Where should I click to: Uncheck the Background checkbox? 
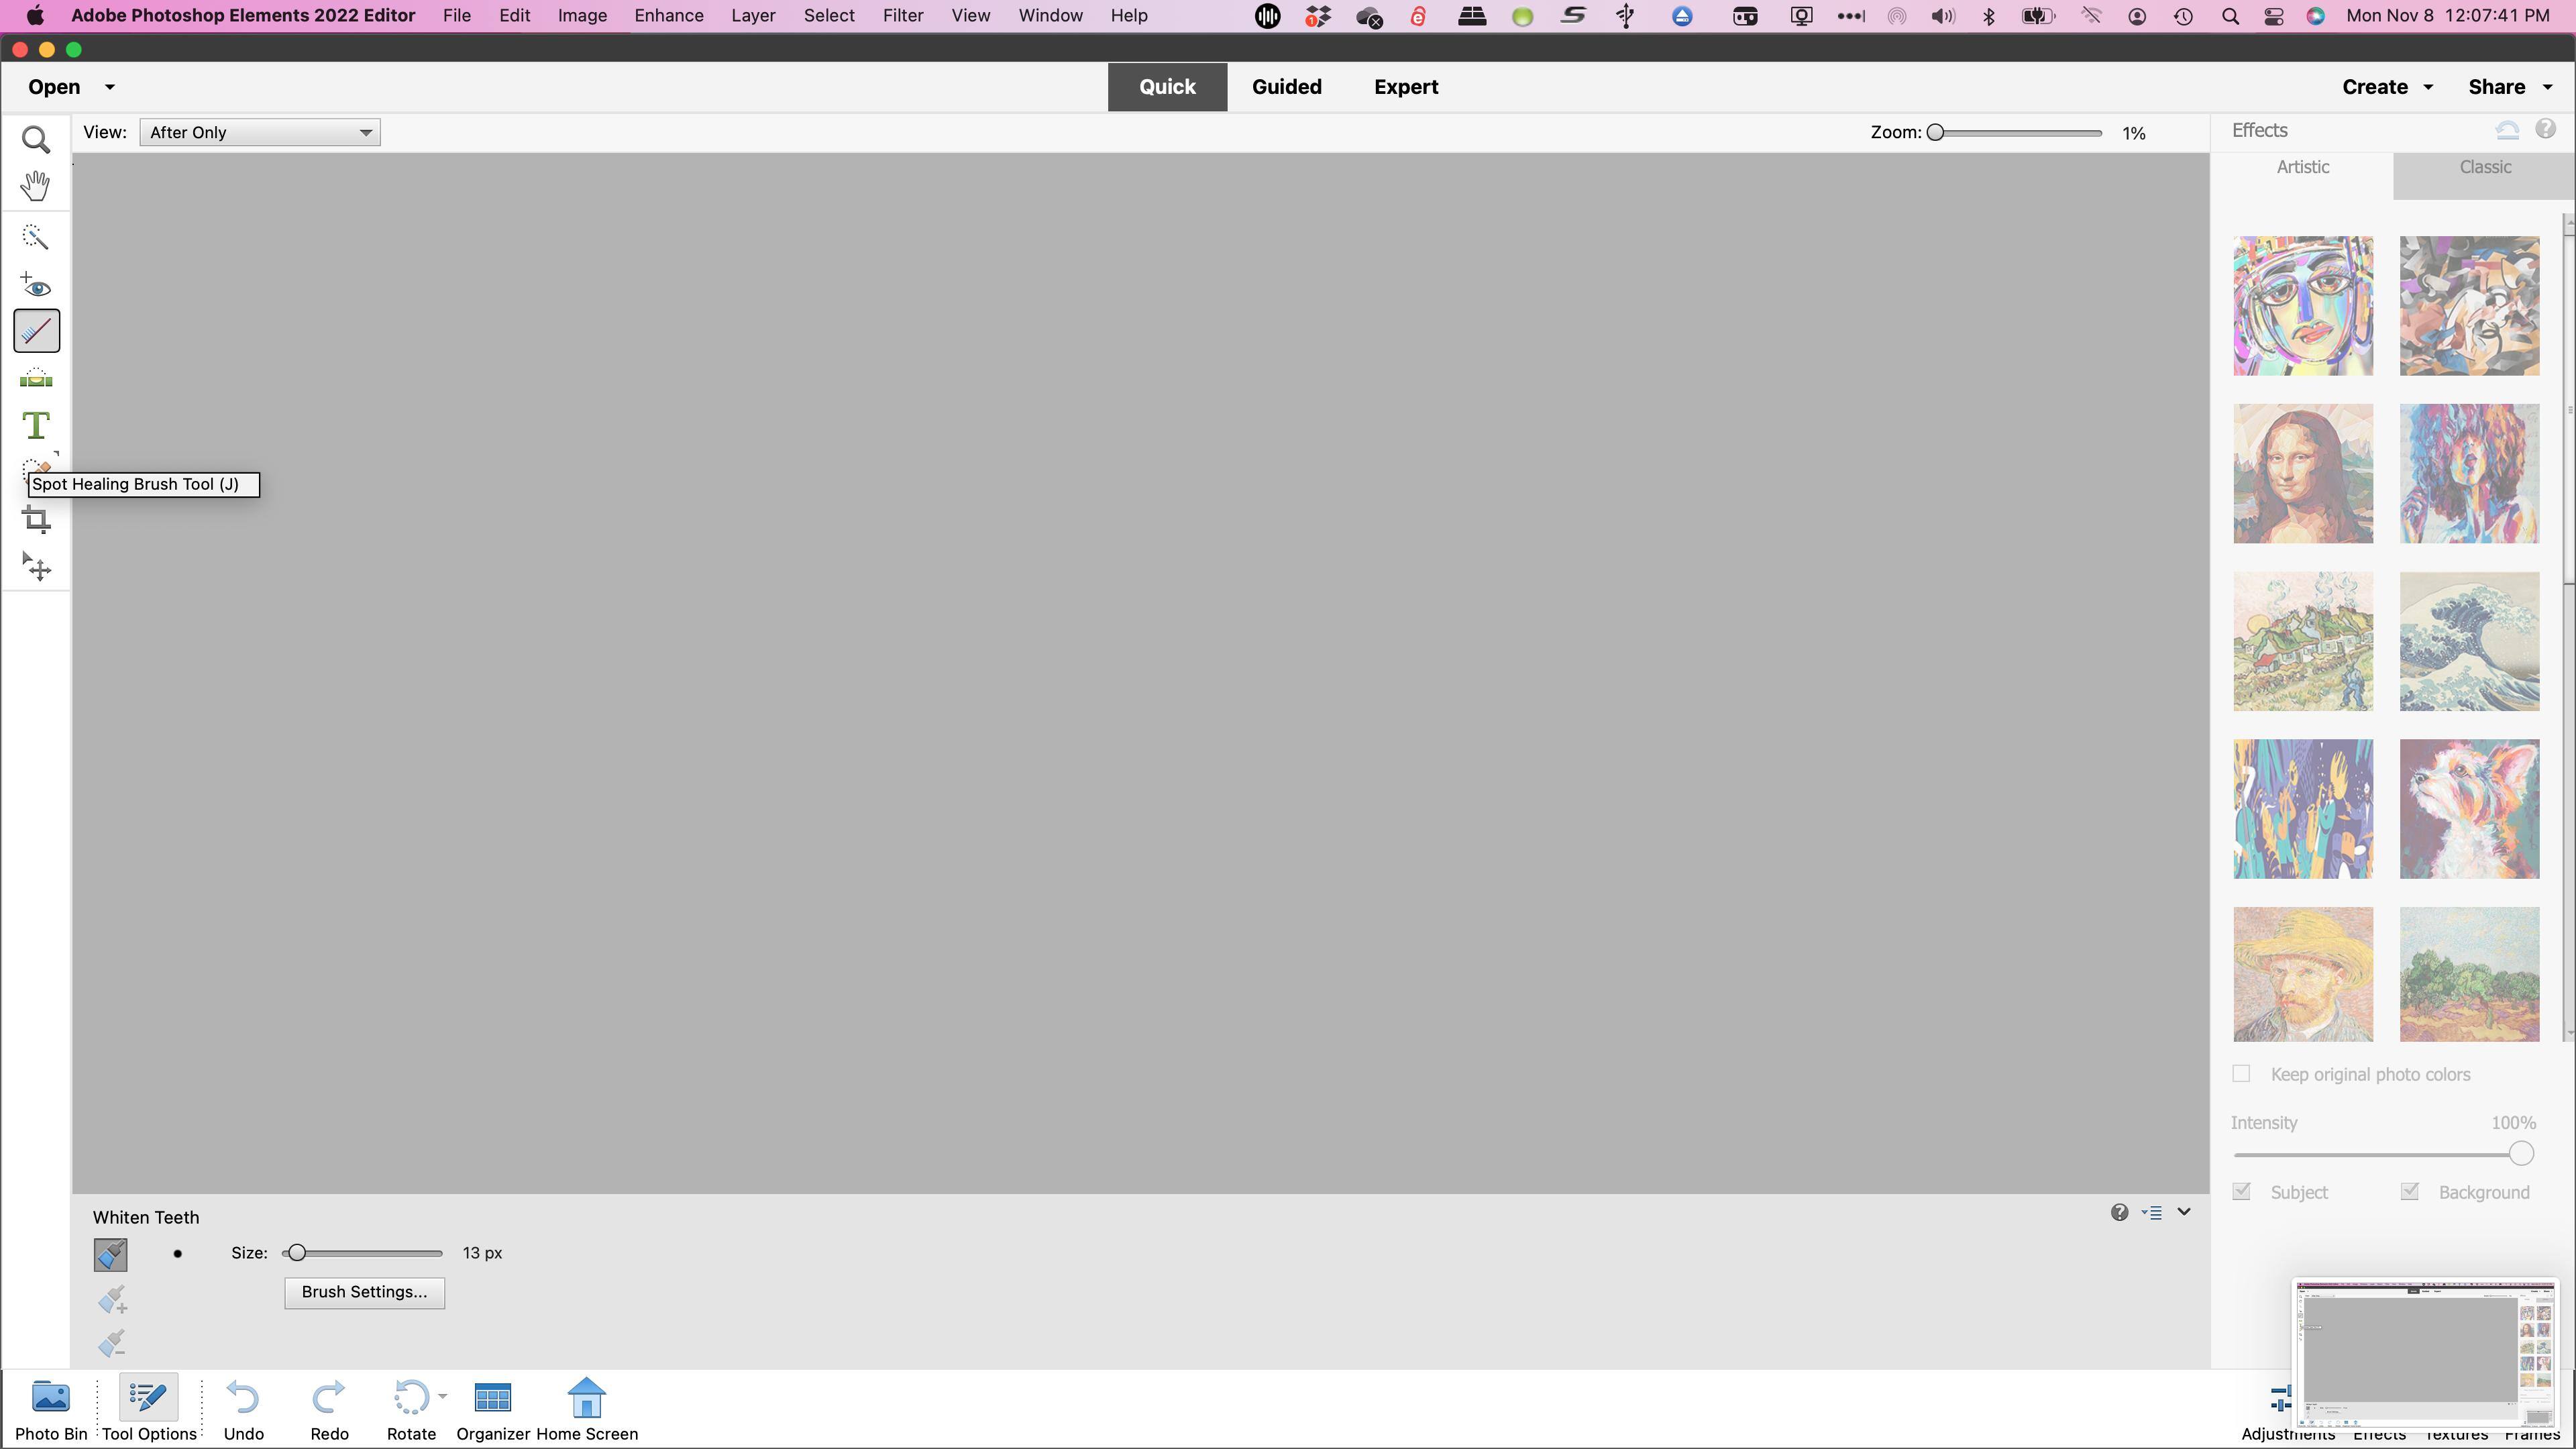coord(2409,1191)
